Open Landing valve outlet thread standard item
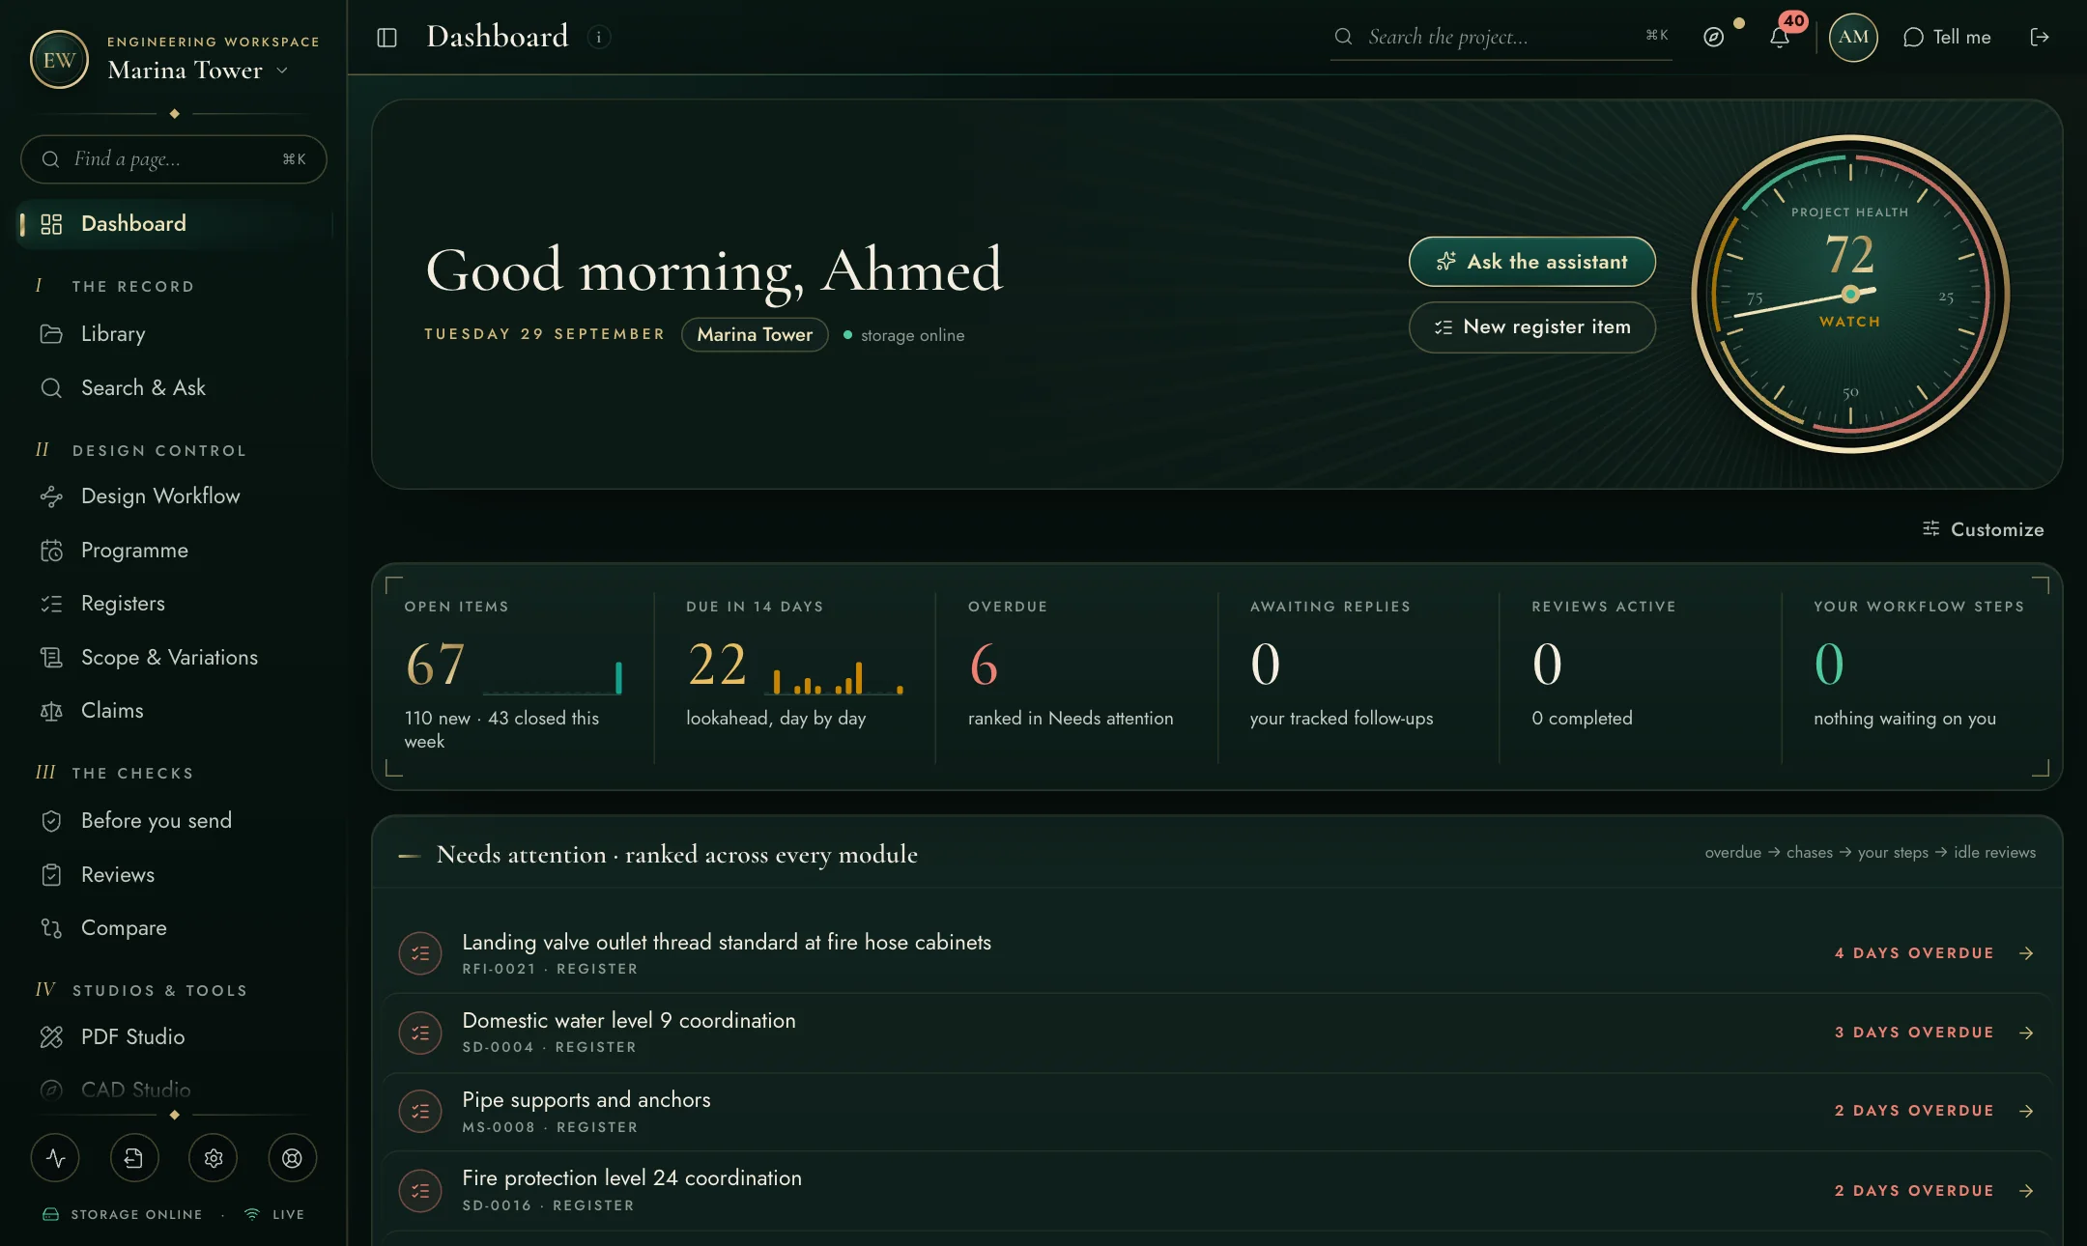This screenshot has width=2087, height=1246. click(x=1217, y=953)
